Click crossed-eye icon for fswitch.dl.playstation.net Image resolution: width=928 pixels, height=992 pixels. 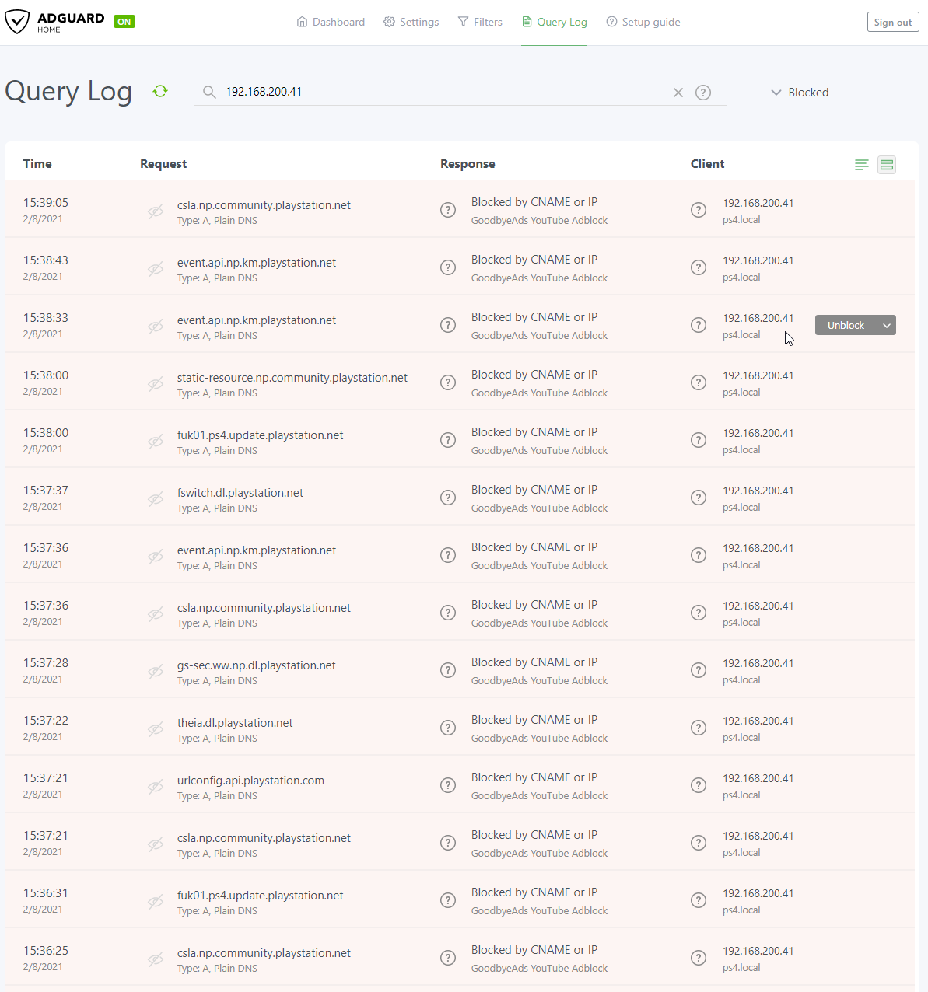[156, 499]
